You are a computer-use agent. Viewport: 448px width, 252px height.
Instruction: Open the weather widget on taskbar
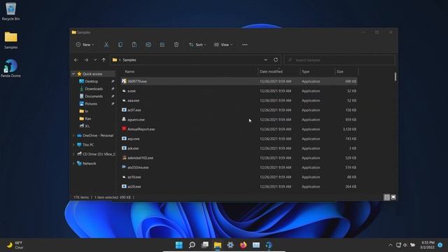(15, 245)
